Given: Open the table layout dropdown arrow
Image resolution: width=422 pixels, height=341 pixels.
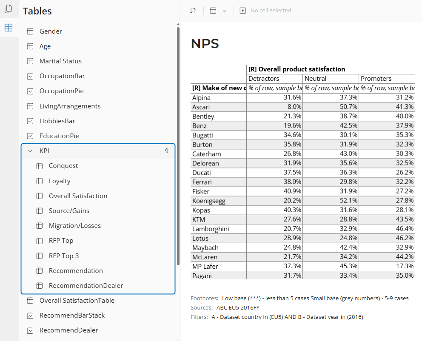Looking at the screenshot, I should (x=225, y=11).
